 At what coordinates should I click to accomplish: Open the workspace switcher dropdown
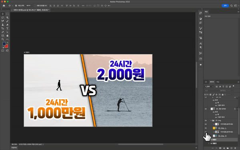236,6
